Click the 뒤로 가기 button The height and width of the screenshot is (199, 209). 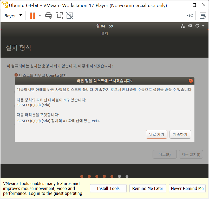click(x=156, y=134)
